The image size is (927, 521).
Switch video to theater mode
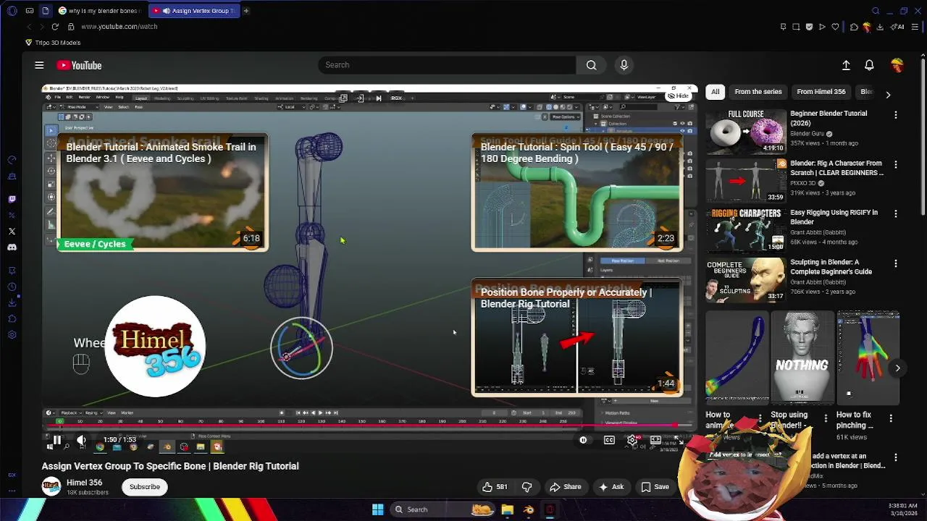coord(655,440)
